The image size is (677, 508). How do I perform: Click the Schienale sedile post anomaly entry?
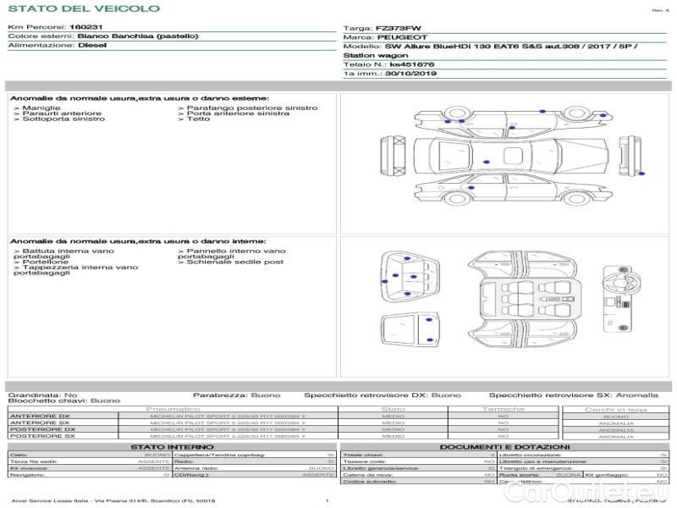click(234, 262)
